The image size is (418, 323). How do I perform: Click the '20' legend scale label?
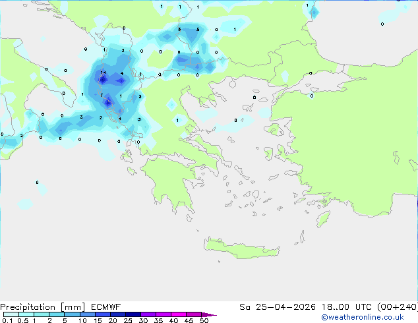[113, 320]
